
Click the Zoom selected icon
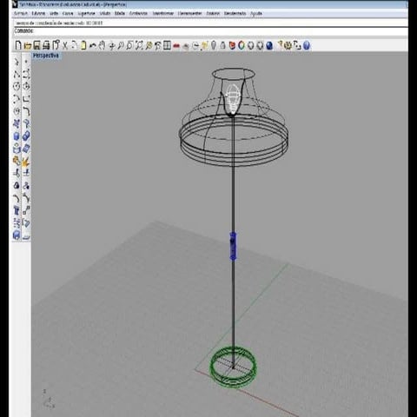point(149,45)
